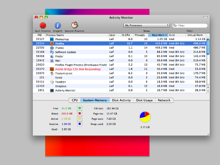220x165 pixels.
Task: Click the Quit Process stop sign icon
Action: coord(43,26)
